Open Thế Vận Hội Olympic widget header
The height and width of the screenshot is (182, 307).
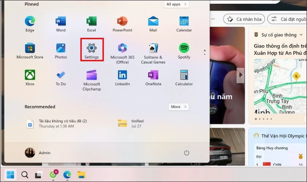pos(280,136)
